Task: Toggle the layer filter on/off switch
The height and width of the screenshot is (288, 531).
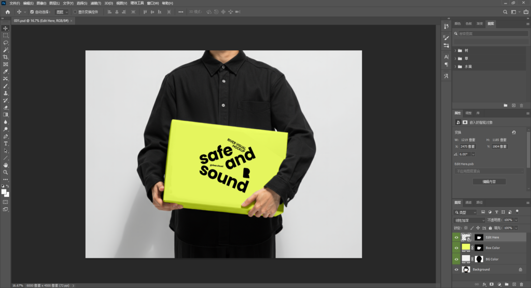Action: coord(517,211)
